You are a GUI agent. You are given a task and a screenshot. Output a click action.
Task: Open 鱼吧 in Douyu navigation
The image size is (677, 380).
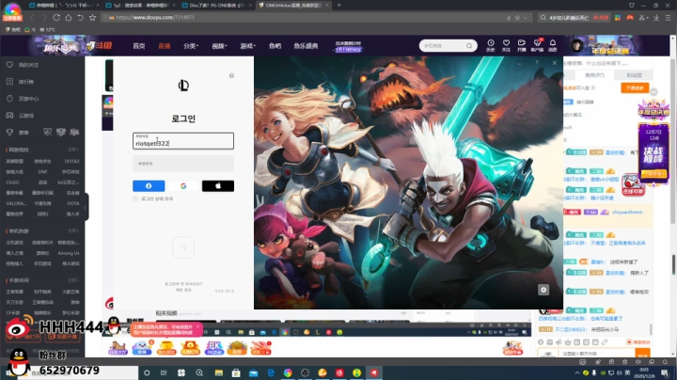tap(275, 46)
